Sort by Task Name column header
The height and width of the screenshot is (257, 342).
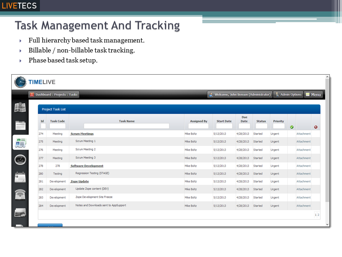pyautogui.click(x=127, y=121)
